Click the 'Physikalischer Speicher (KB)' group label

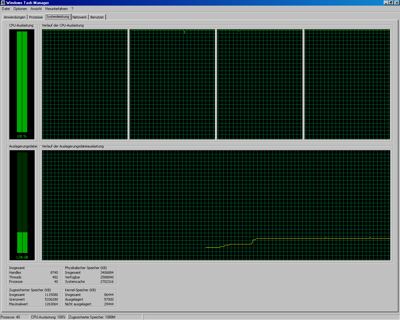click(x=86, y=268)
